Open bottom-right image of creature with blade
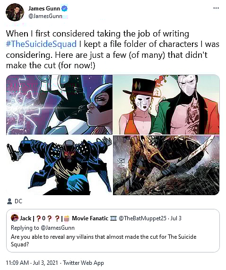 pos(166,165)
